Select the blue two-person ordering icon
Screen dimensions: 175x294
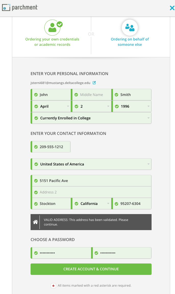click(130, 27)
